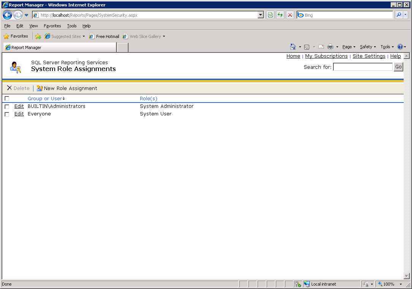412x289 pixels.
Task: Expand the address bar history dropdown
Action: 261,15
